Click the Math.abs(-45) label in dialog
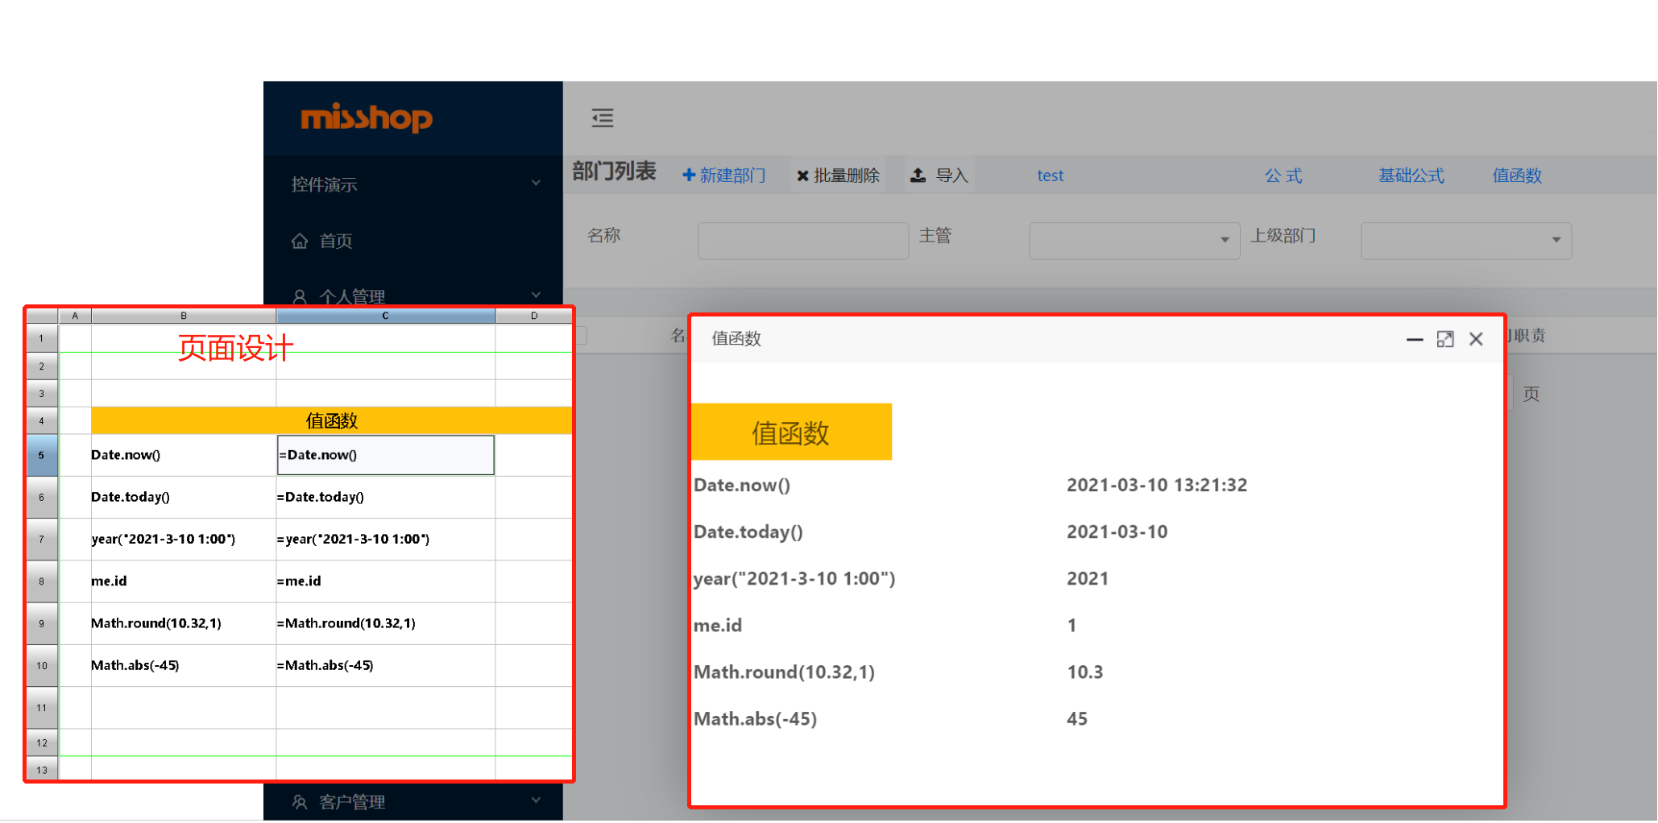Screen dimensions: 1658x823 click(x=756, y=718)
